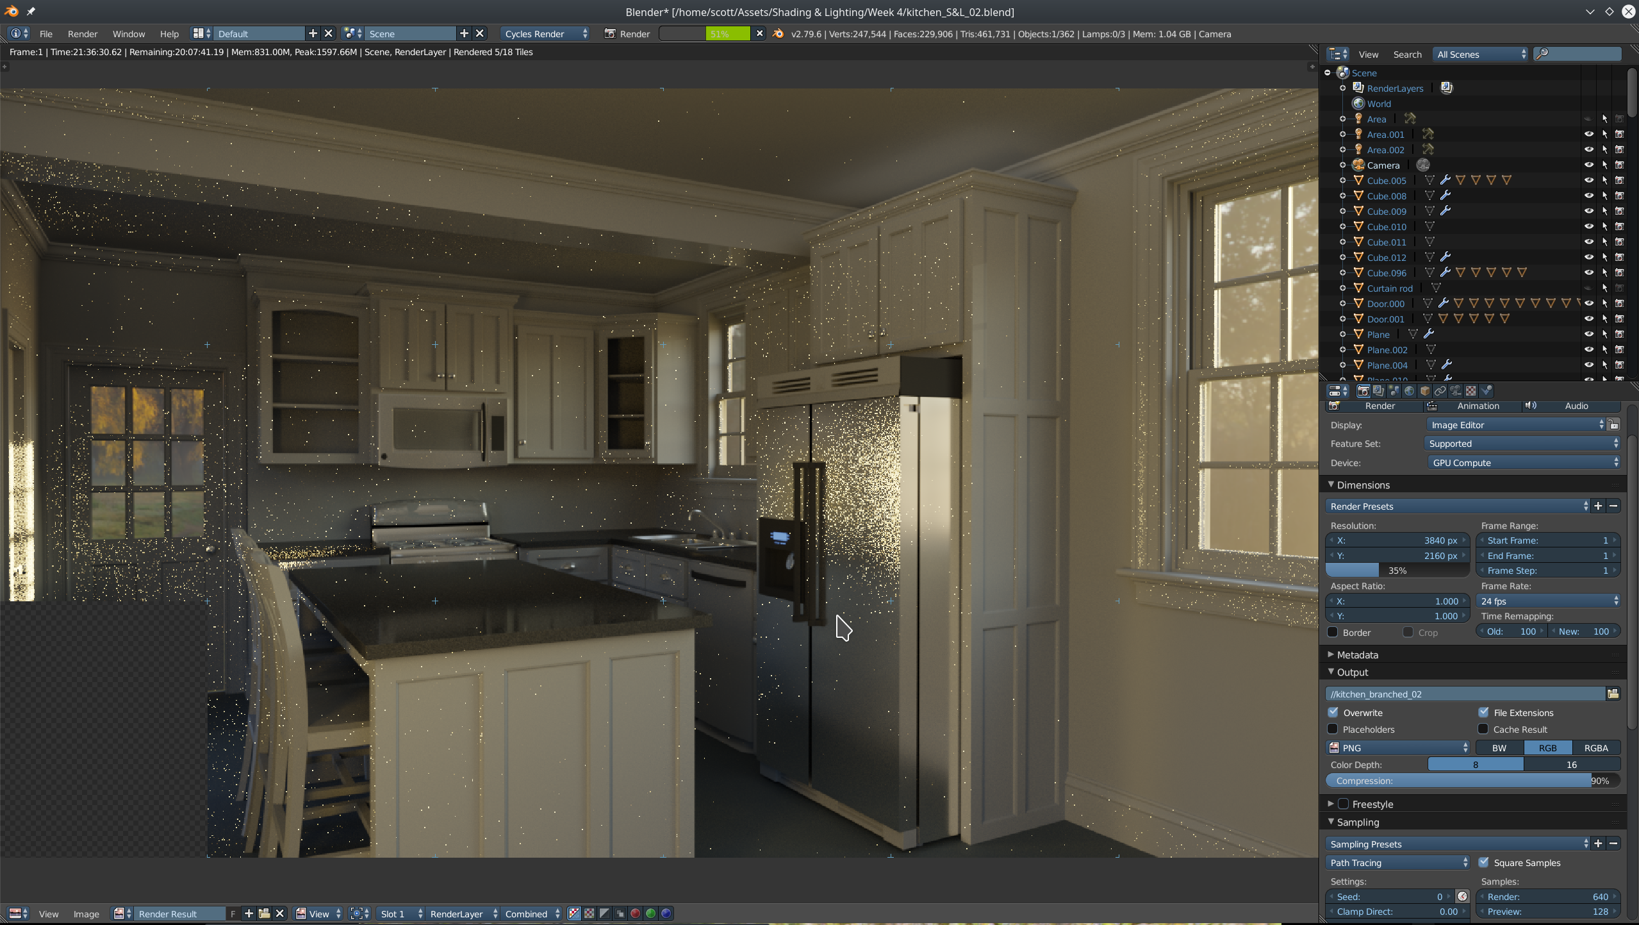The image size is (1639, 925).
Task: Open the Window menu
Action: click(x=128, y=33)
